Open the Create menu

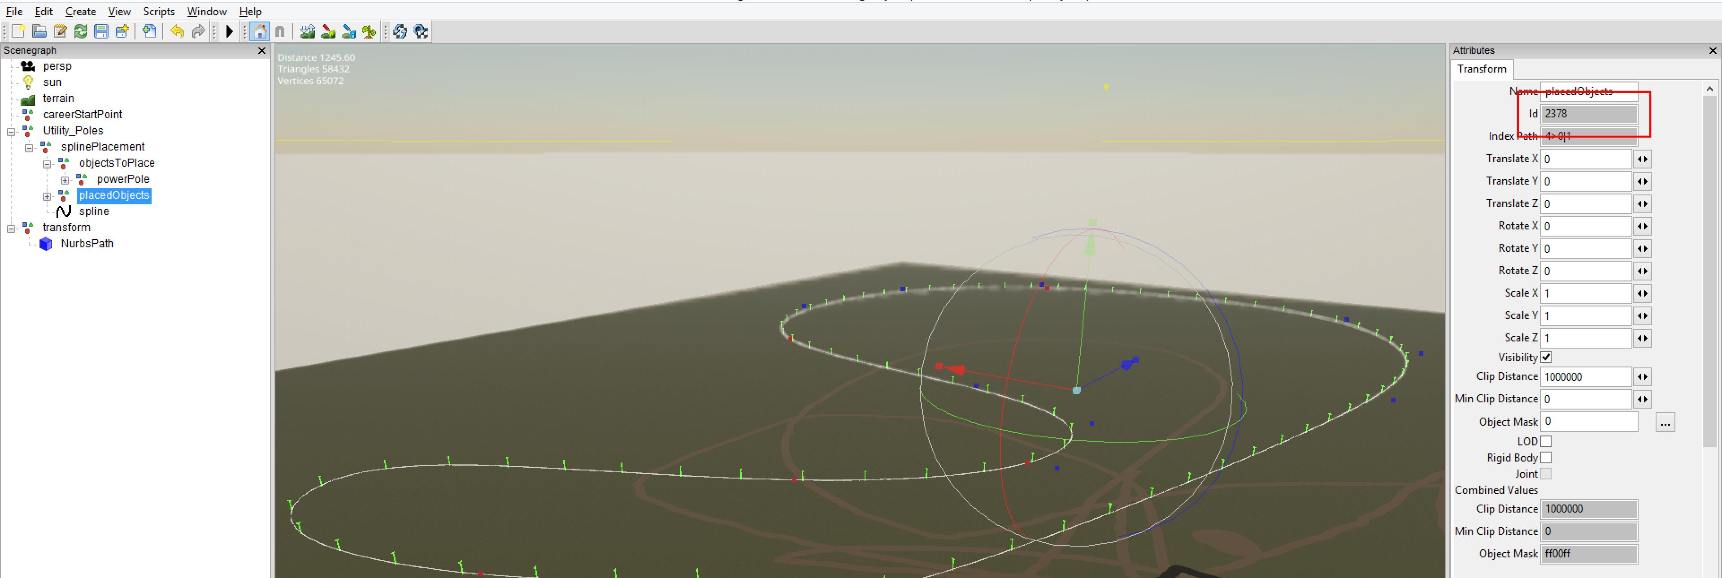tap(80, 11)
